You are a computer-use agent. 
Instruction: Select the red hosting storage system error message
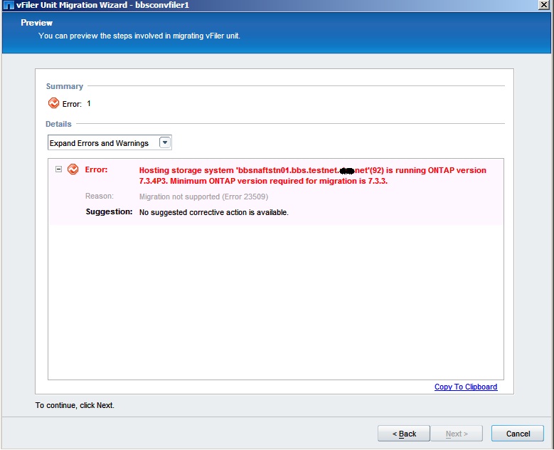313,175
